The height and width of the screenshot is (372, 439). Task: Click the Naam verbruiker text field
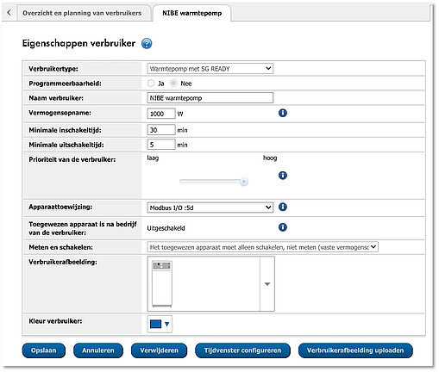(210, 98)
